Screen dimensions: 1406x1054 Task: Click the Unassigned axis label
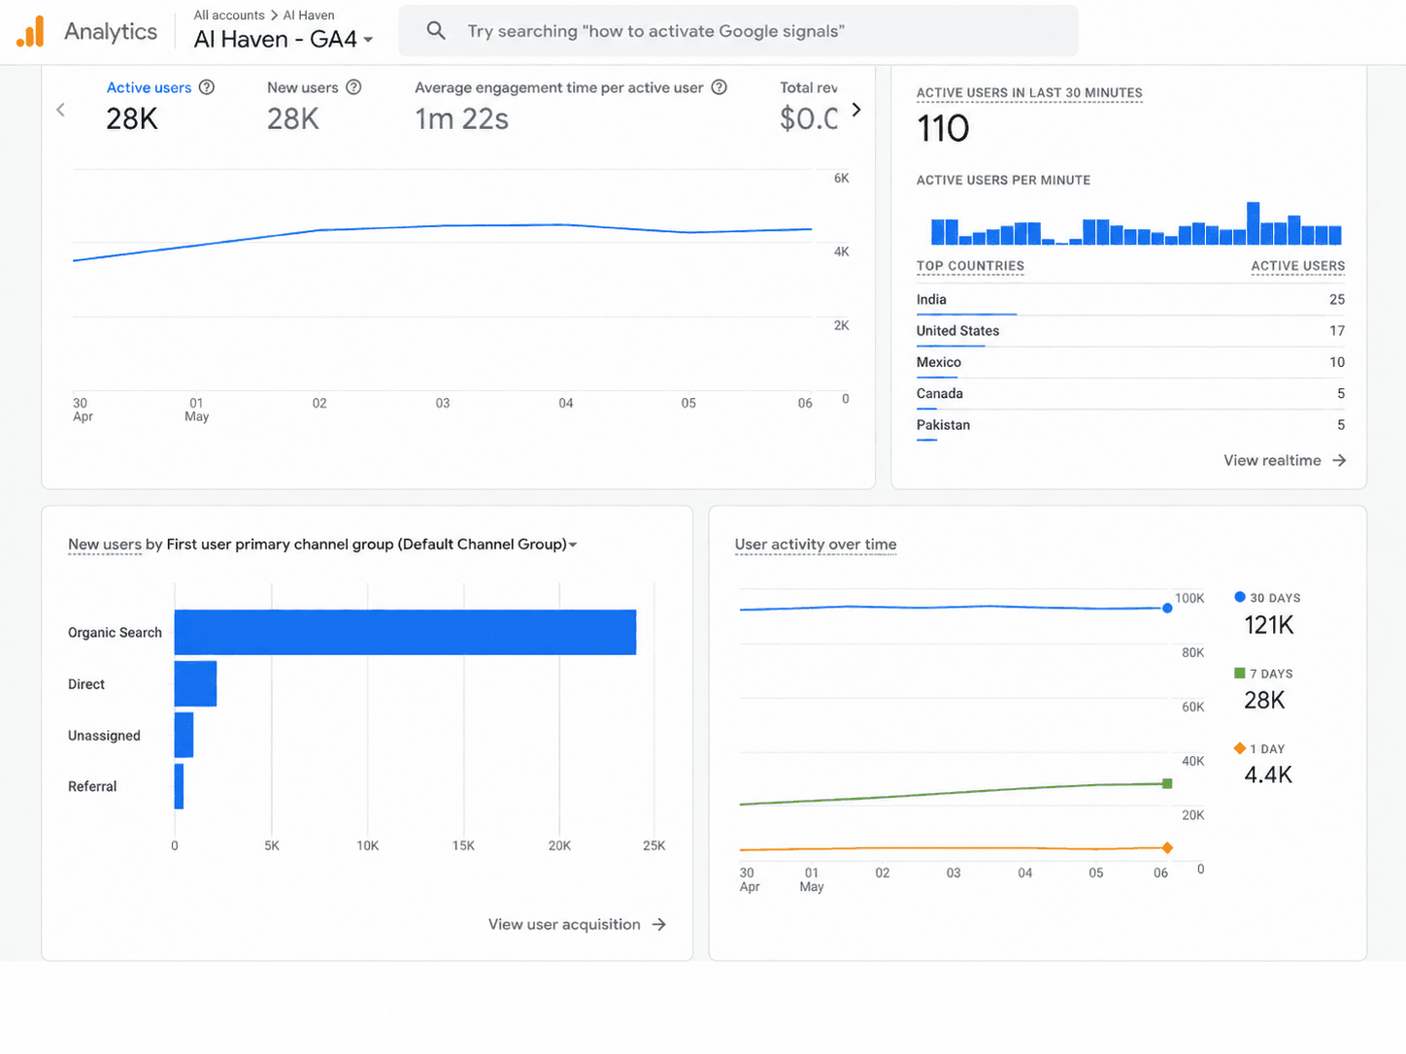[104, 736]
